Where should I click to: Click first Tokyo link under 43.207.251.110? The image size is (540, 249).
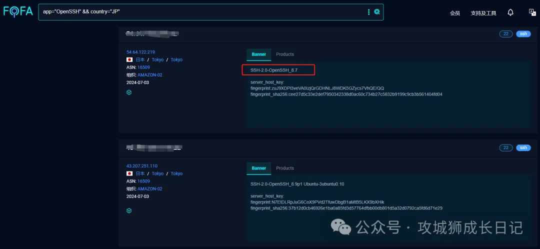tap(157, 173)
